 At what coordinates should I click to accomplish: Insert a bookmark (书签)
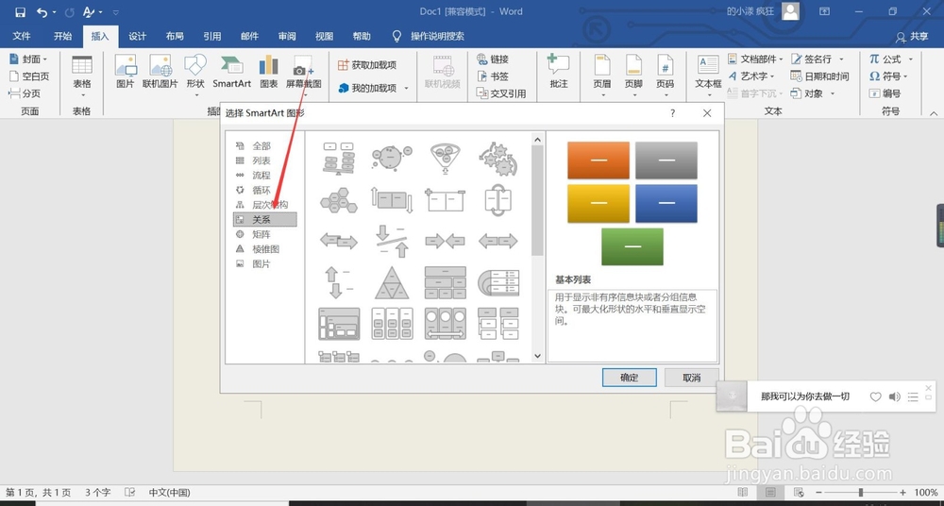493,76
